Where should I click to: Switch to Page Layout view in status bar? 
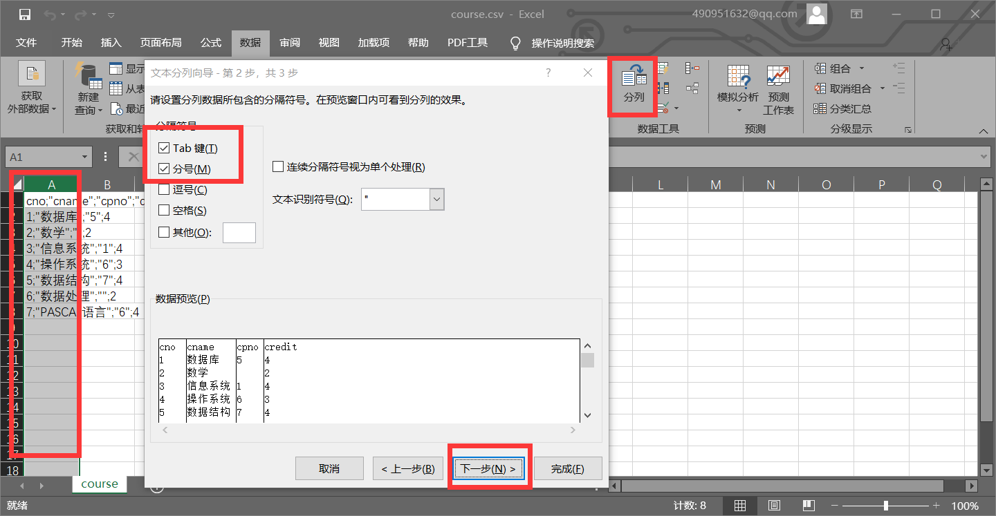pos(774,505)
